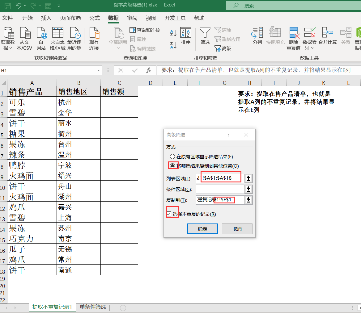Viewport: 361px width, 313px height.
Task: Click cell containing 巧克力
Action: [x=32, y=238]
